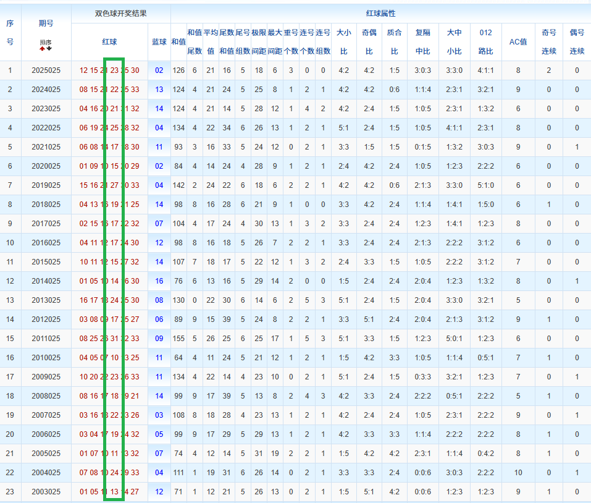Click sum value 64 in row 2010025

[178, 358]
